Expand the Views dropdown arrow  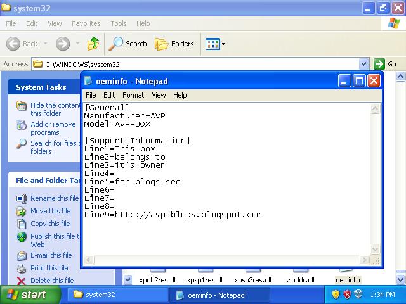[223, 44]
